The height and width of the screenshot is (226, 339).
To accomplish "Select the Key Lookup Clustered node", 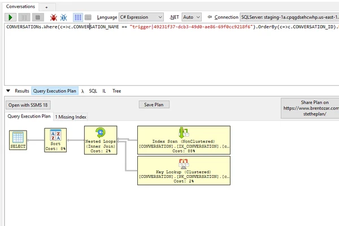I will point(184,171).
